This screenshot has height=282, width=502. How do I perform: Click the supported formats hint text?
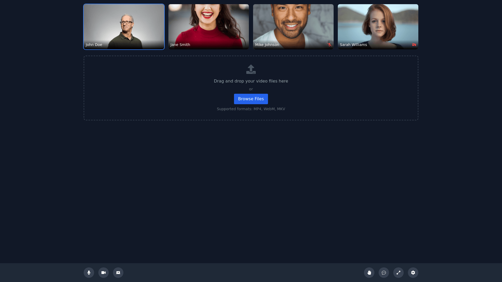coord(251,109)
